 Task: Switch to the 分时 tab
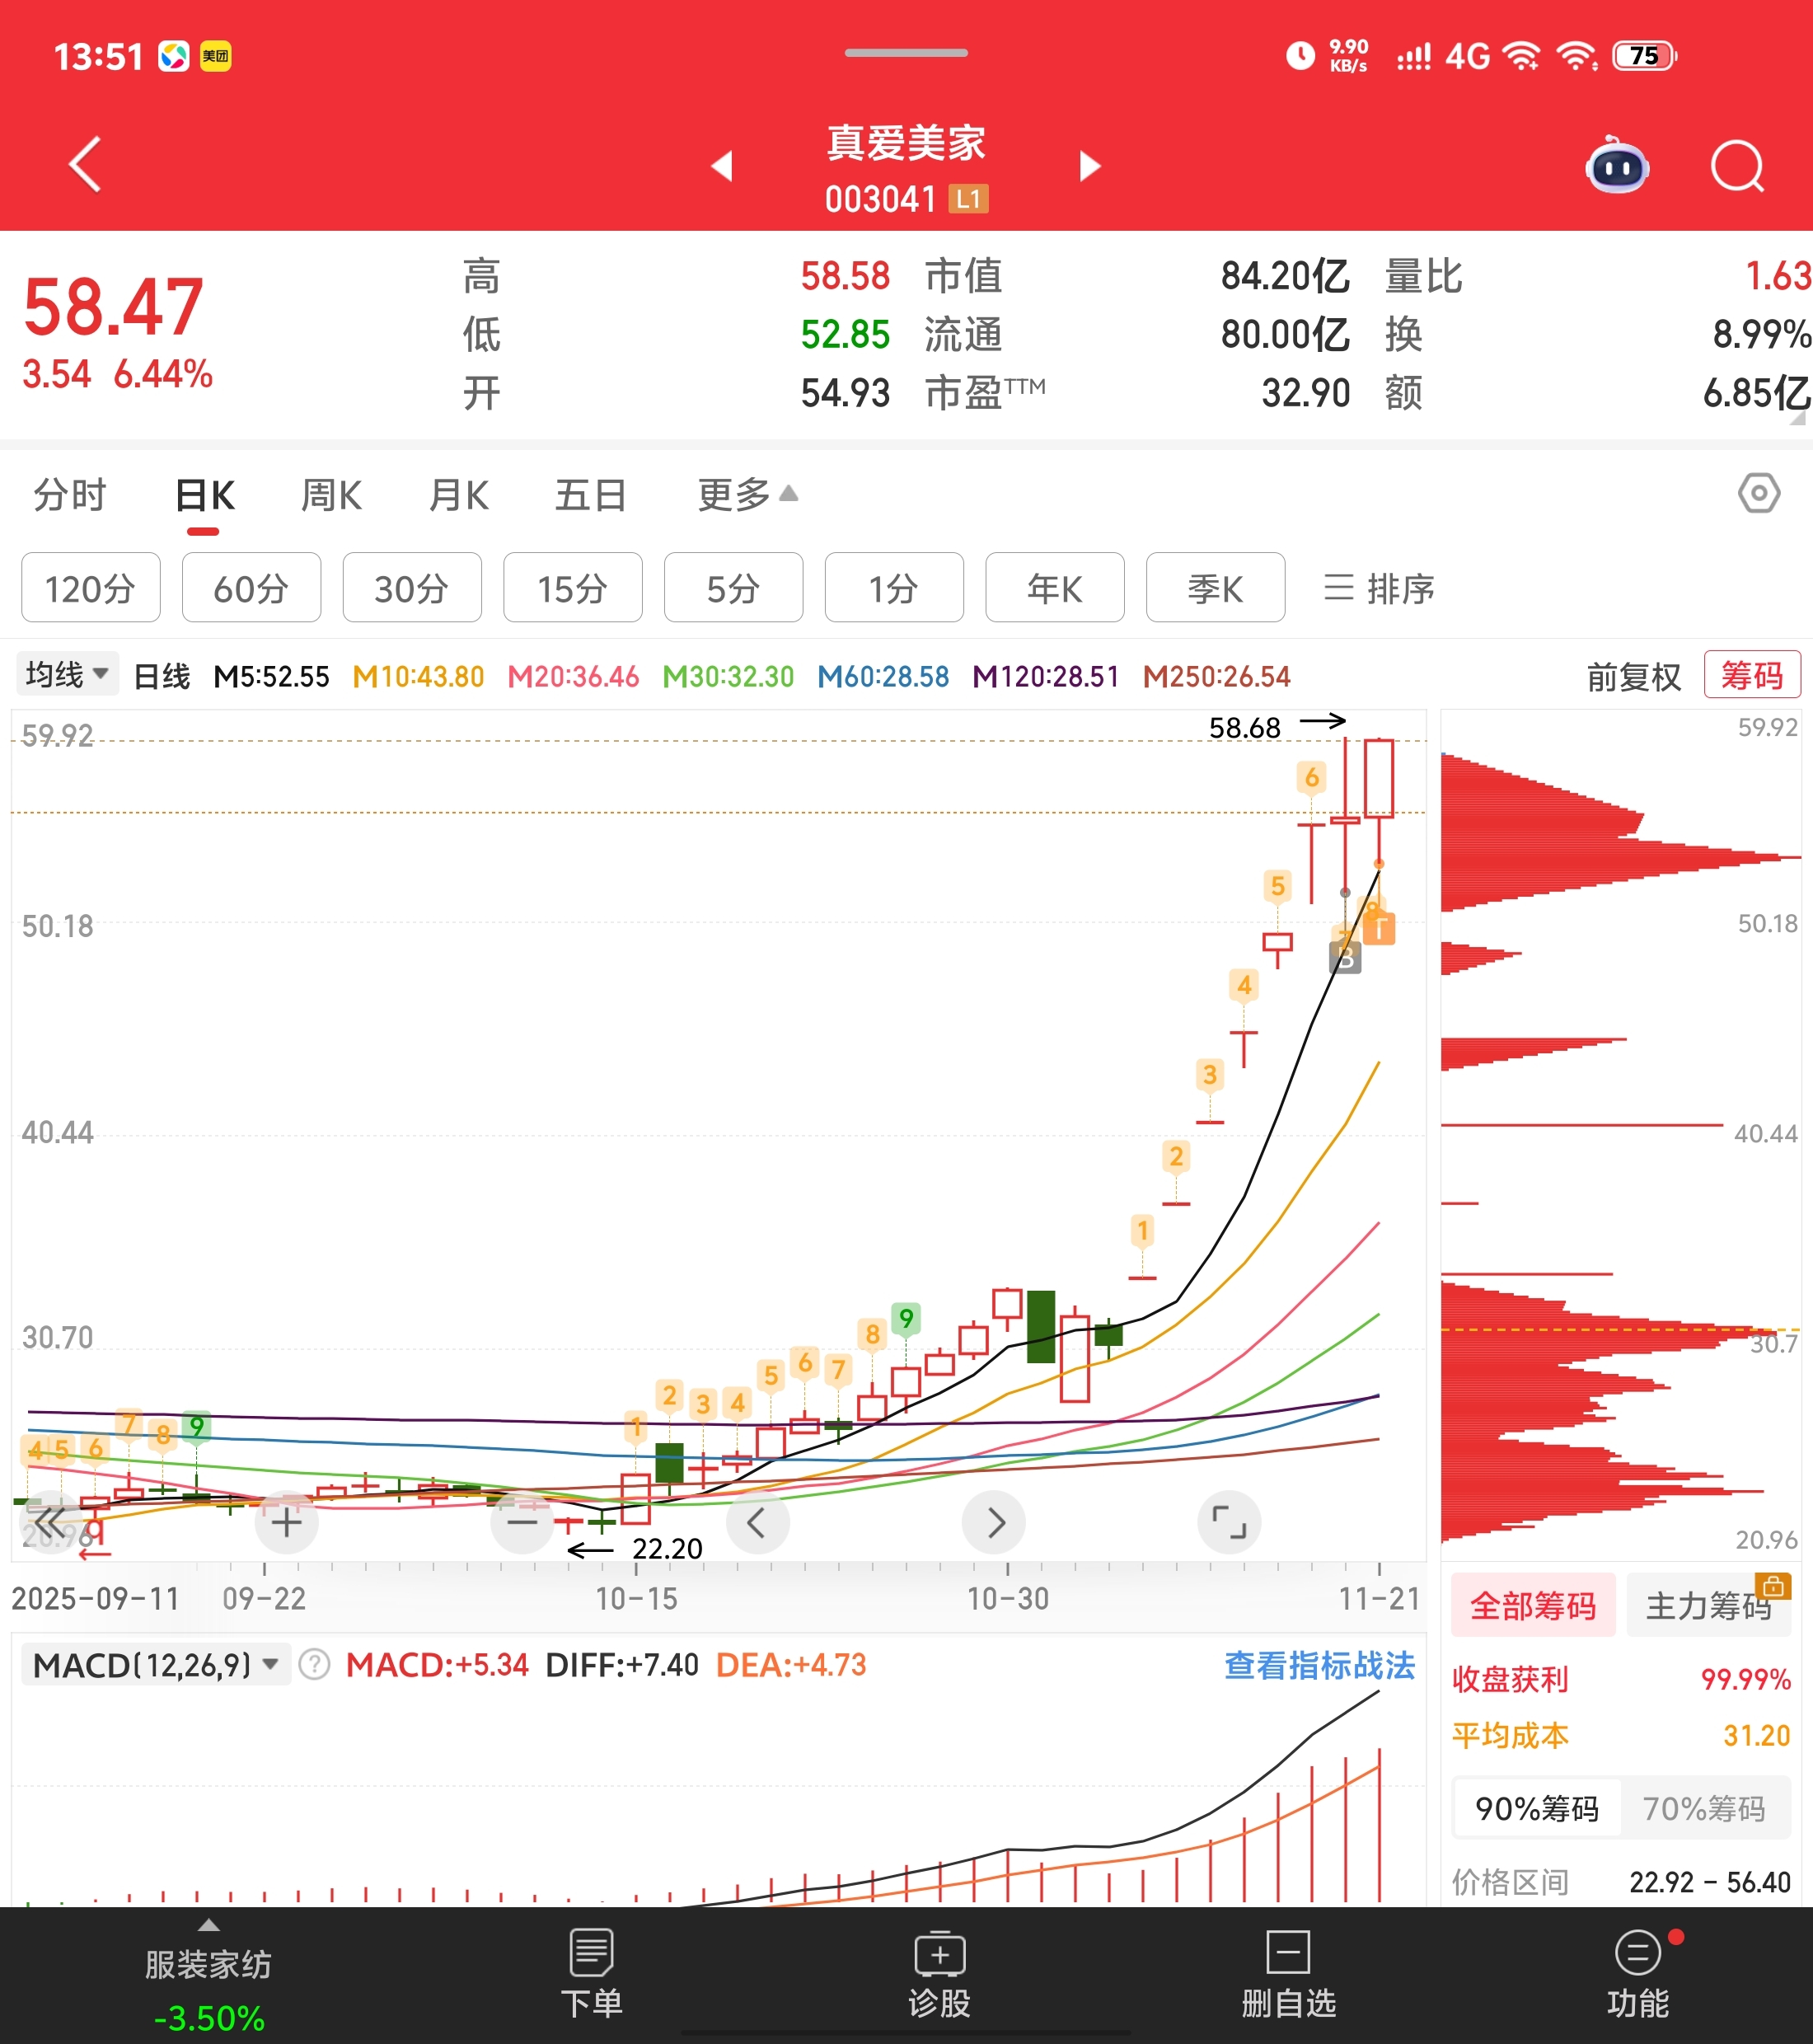(70, 495)
